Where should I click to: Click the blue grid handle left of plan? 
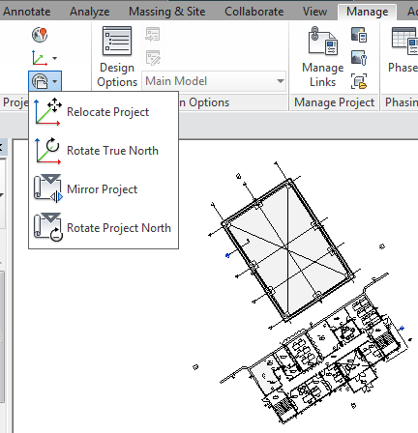click(227, 255)
